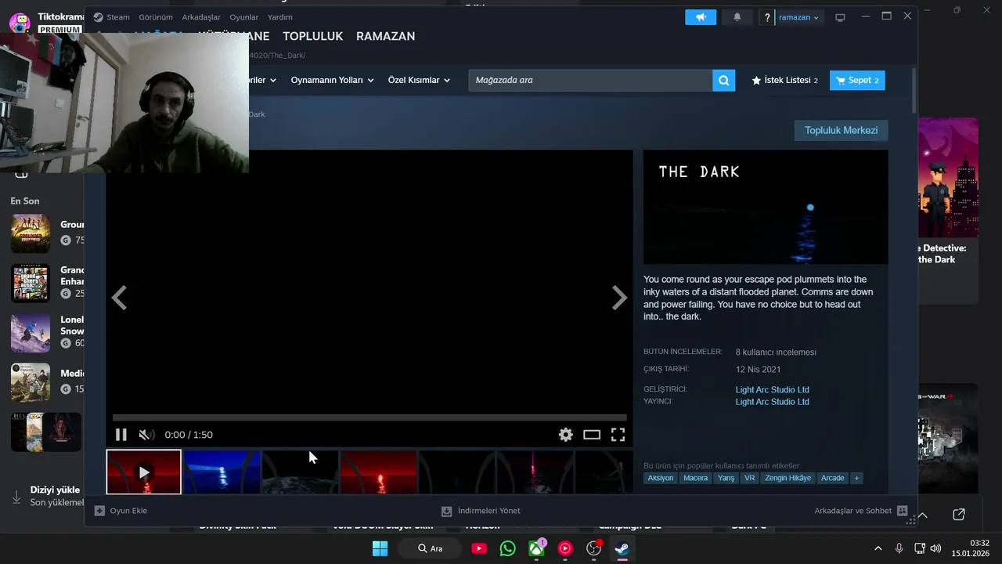The width and height of the screenshot is (1002, 564).
Task: Expand the Özel Kısımlar dropdown
Action: coord(419,80)
